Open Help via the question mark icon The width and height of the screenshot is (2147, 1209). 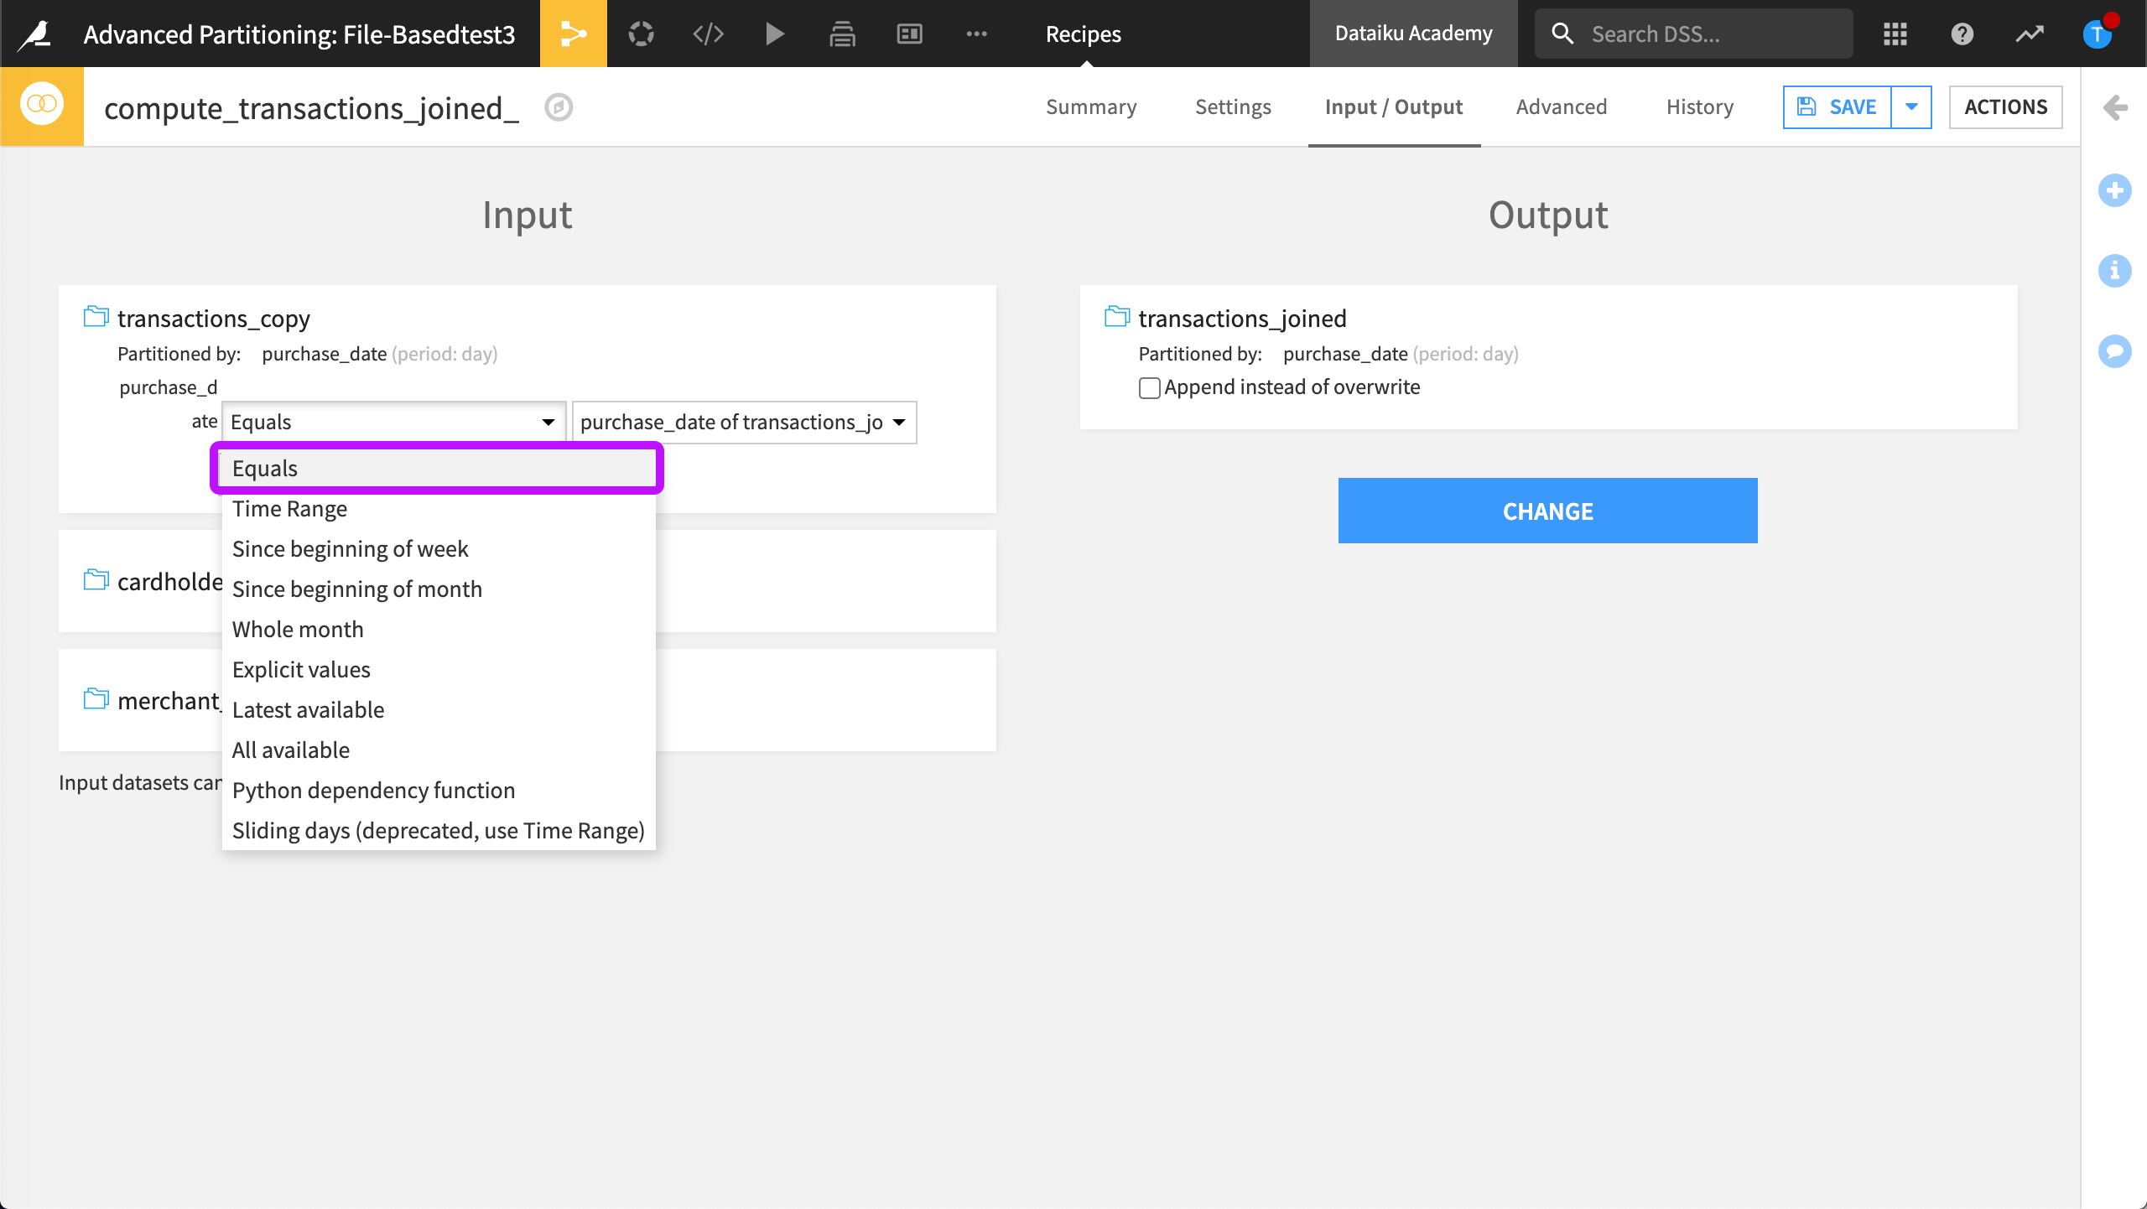(x=1962, y=34)
